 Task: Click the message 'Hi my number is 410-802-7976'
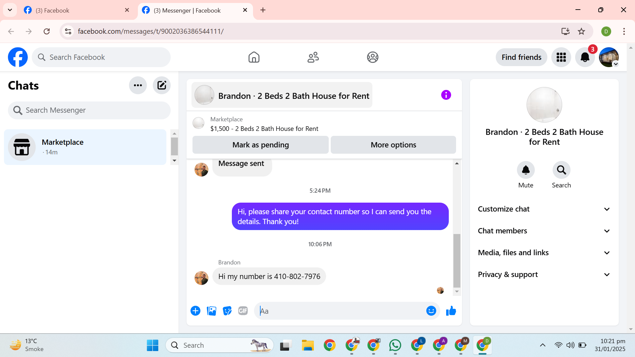click(x=269, y=276)
